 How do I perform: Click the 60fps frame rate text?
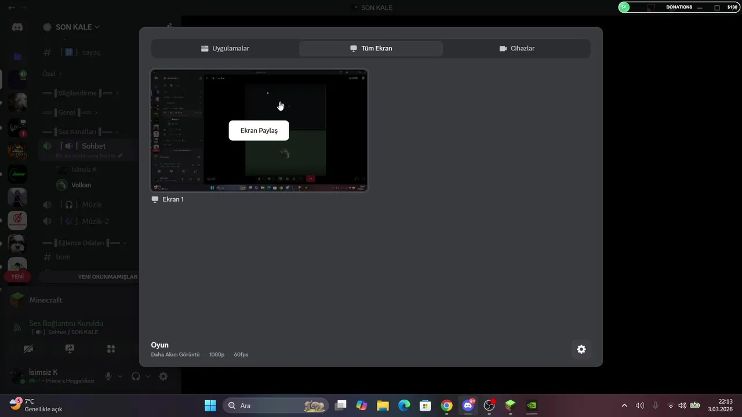coord(241,354)
